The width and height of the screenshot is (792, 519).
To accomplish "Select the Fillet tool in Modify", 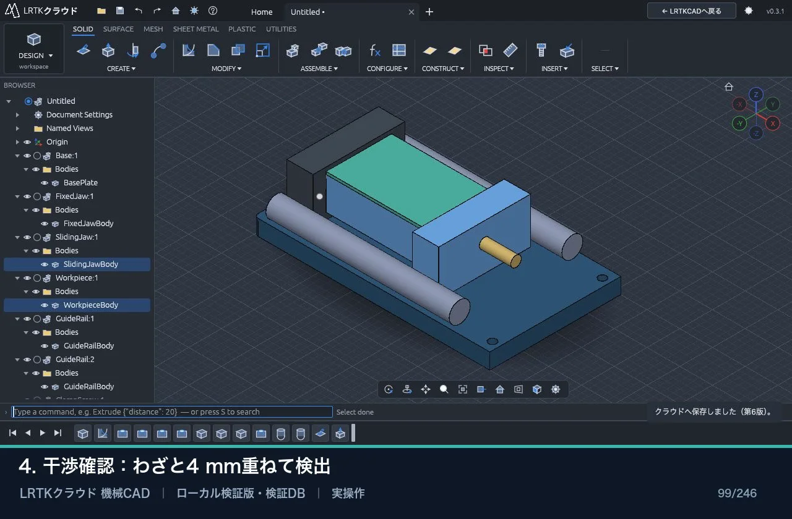I will pyautogui.click(x=189, y=51).
